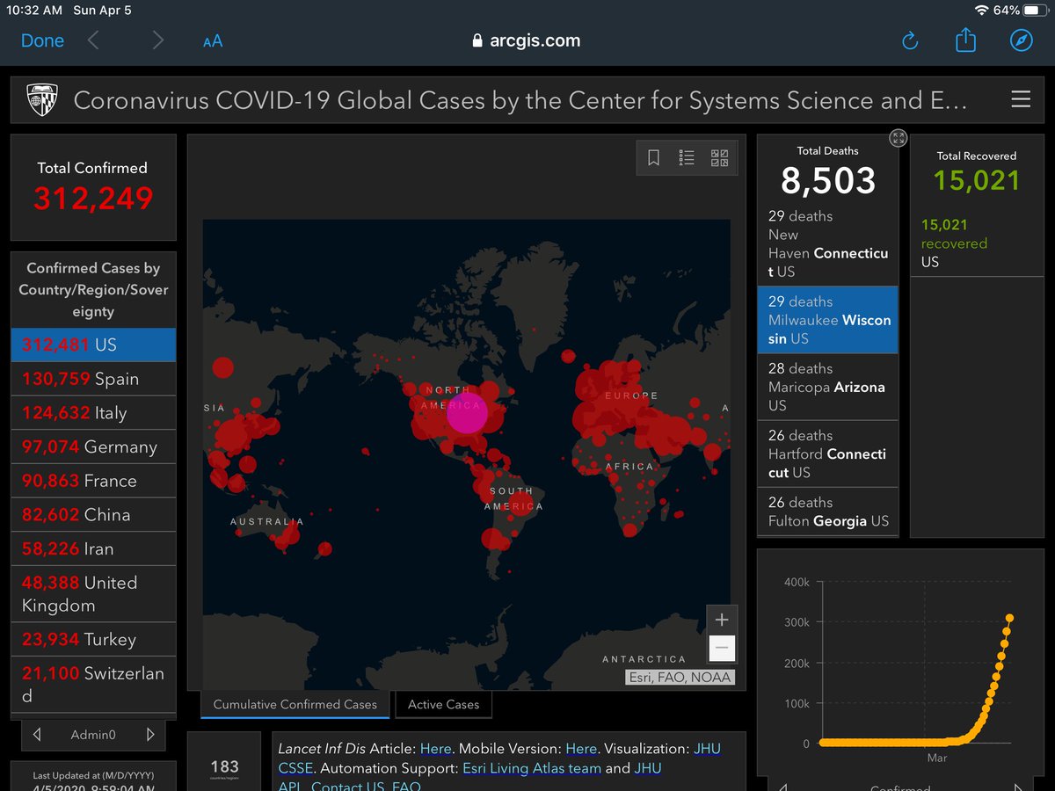Click the magenta US circle on map
This screenshot has width=1055, height=791.
467,414
